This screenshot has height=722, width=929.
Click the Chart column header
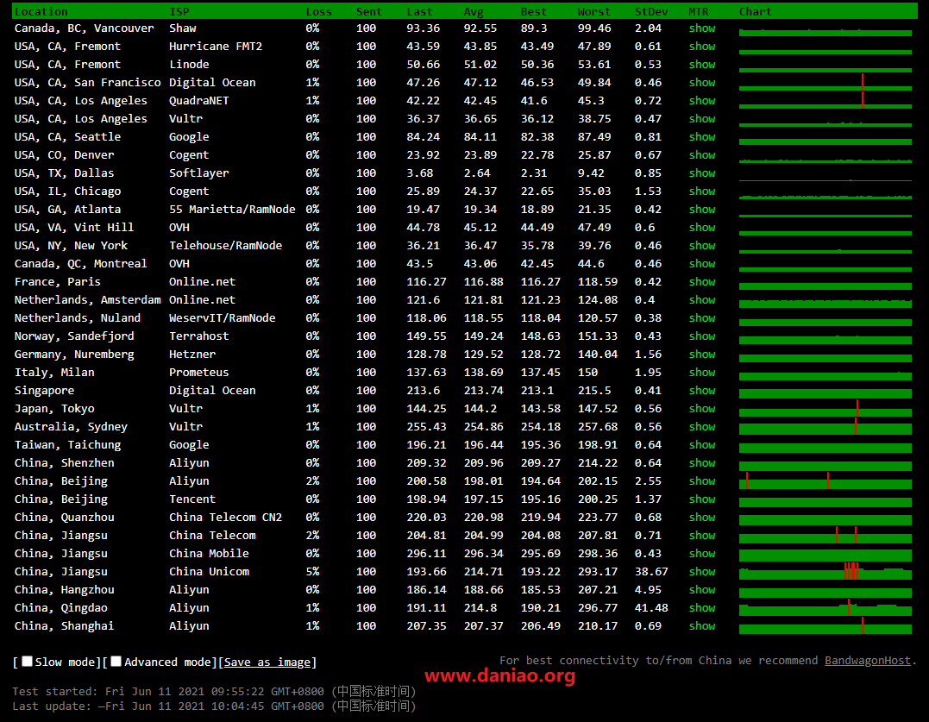point(756,12)
